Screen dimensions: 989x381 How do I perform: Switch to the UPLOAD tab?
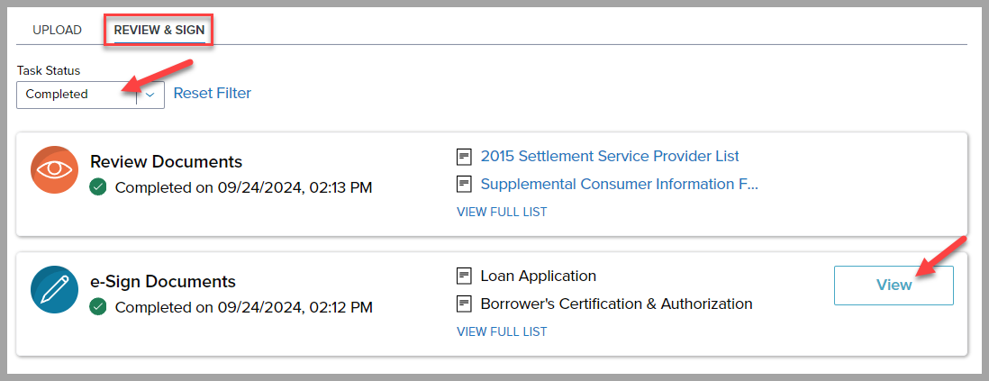point(57,31)
